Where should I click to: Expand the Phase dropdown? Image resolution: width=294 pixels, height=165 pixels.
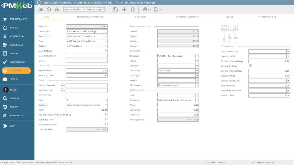pos(197,61)
